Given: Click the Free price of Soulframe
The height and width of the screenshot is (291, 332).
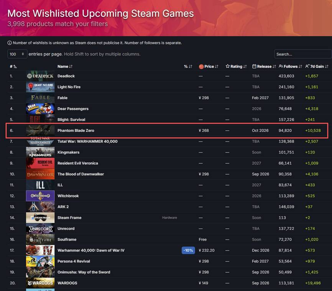Looking at the screenshot, I should pyautogui.click(x=203, y=239).
